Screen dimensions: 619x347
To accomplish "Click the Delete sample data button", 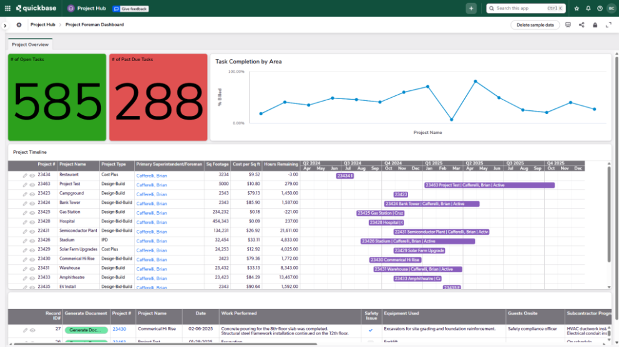I will coord(535,25).
